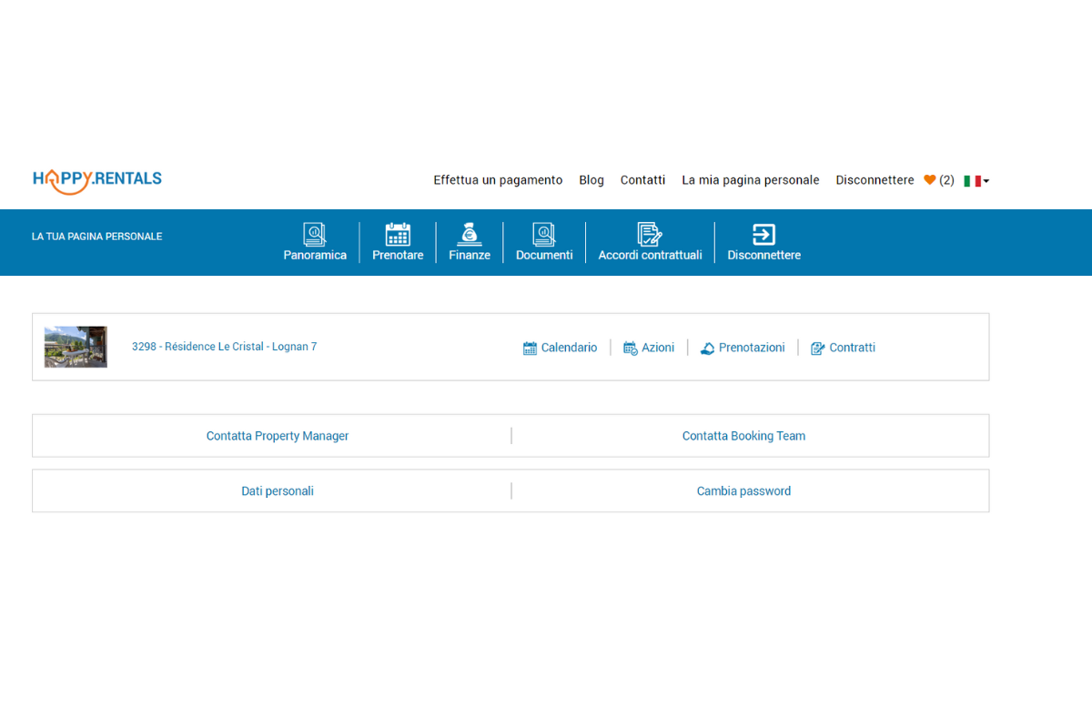Click the property photo thumbnail

76,347
